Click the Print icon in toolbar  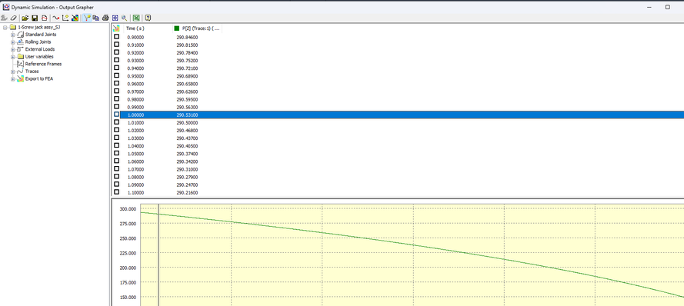click(x=105, y=18)
